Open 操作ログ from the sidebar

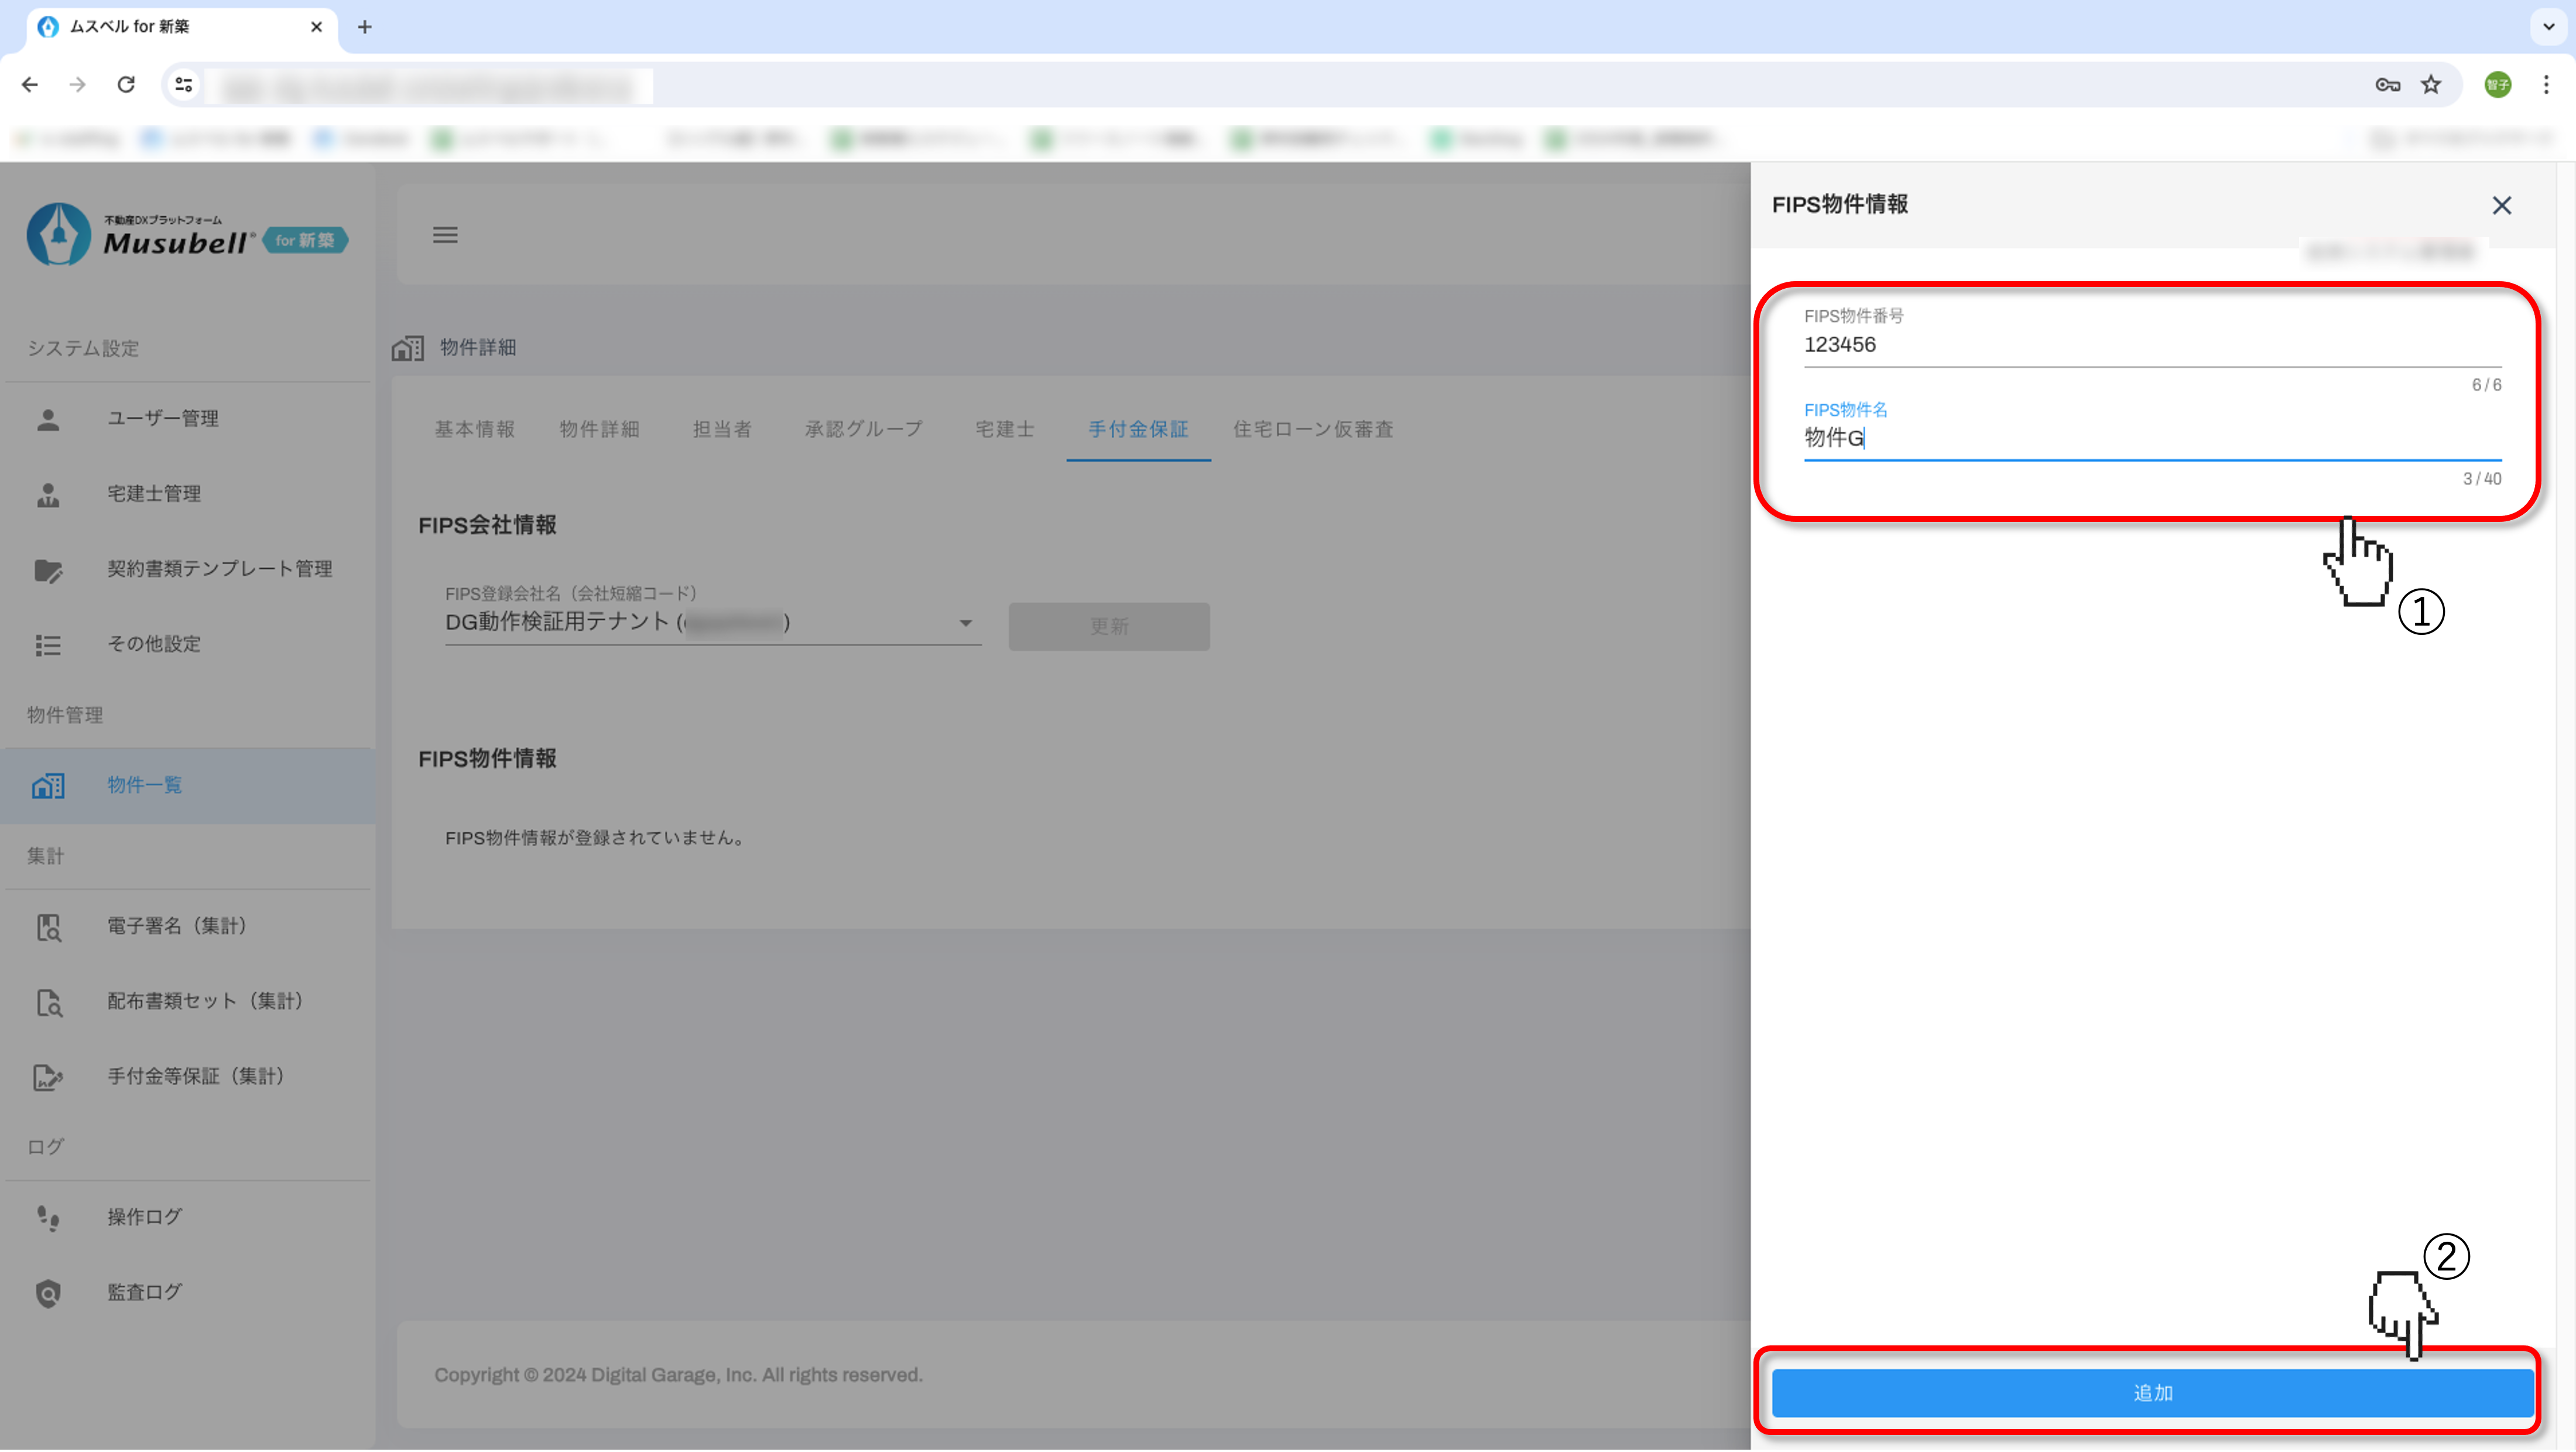(x=144, y=1217)
